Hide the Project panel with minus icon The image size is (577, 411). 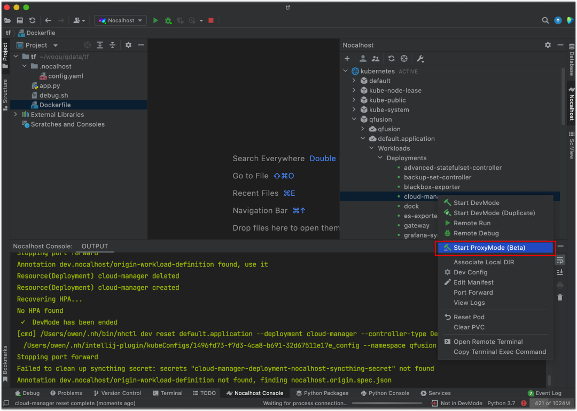(141, 45)
